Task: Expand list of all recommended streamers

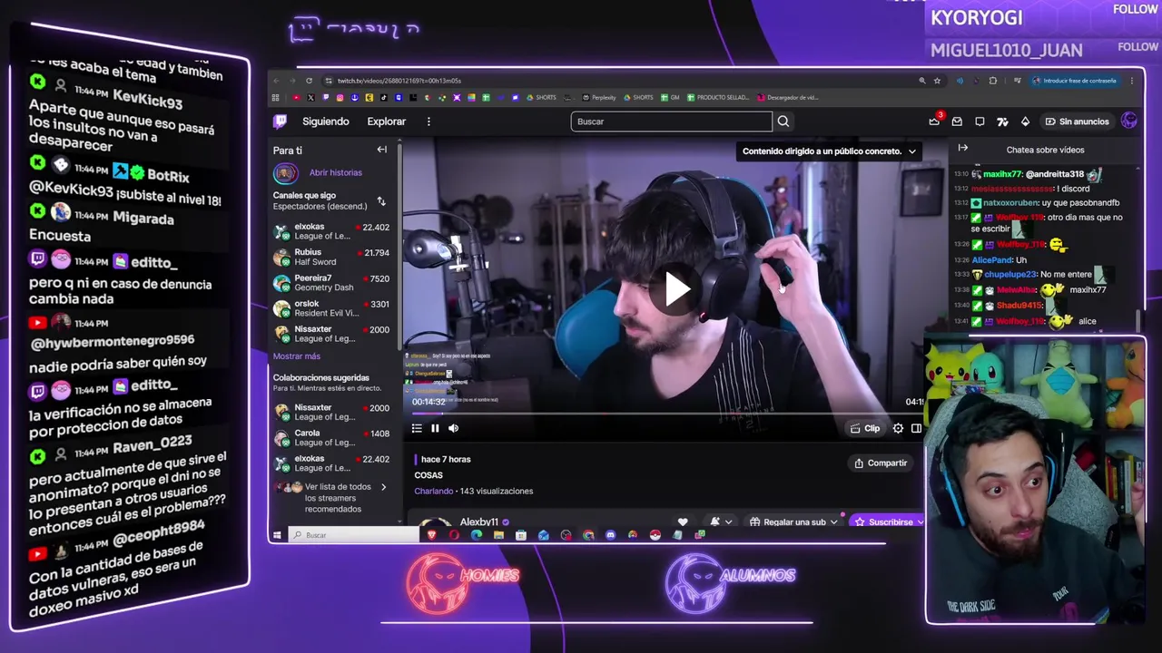Action: pyautogui.click(x=334, y=498)
